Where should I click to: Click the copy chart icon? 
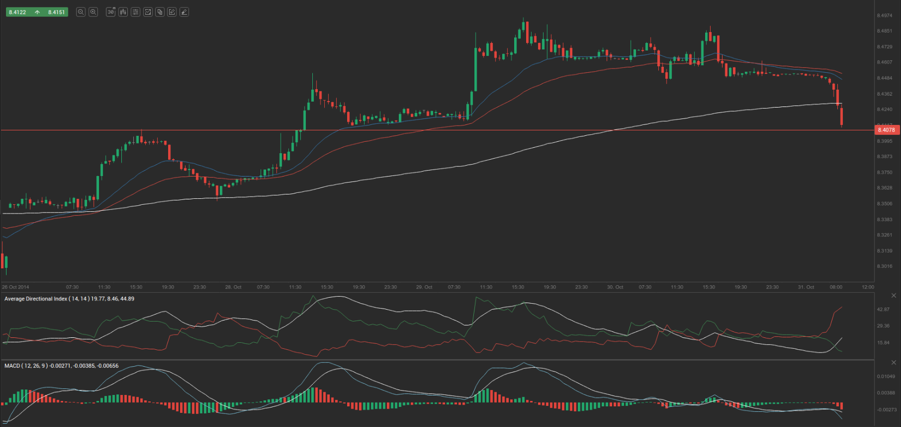(x=160, y=12)
